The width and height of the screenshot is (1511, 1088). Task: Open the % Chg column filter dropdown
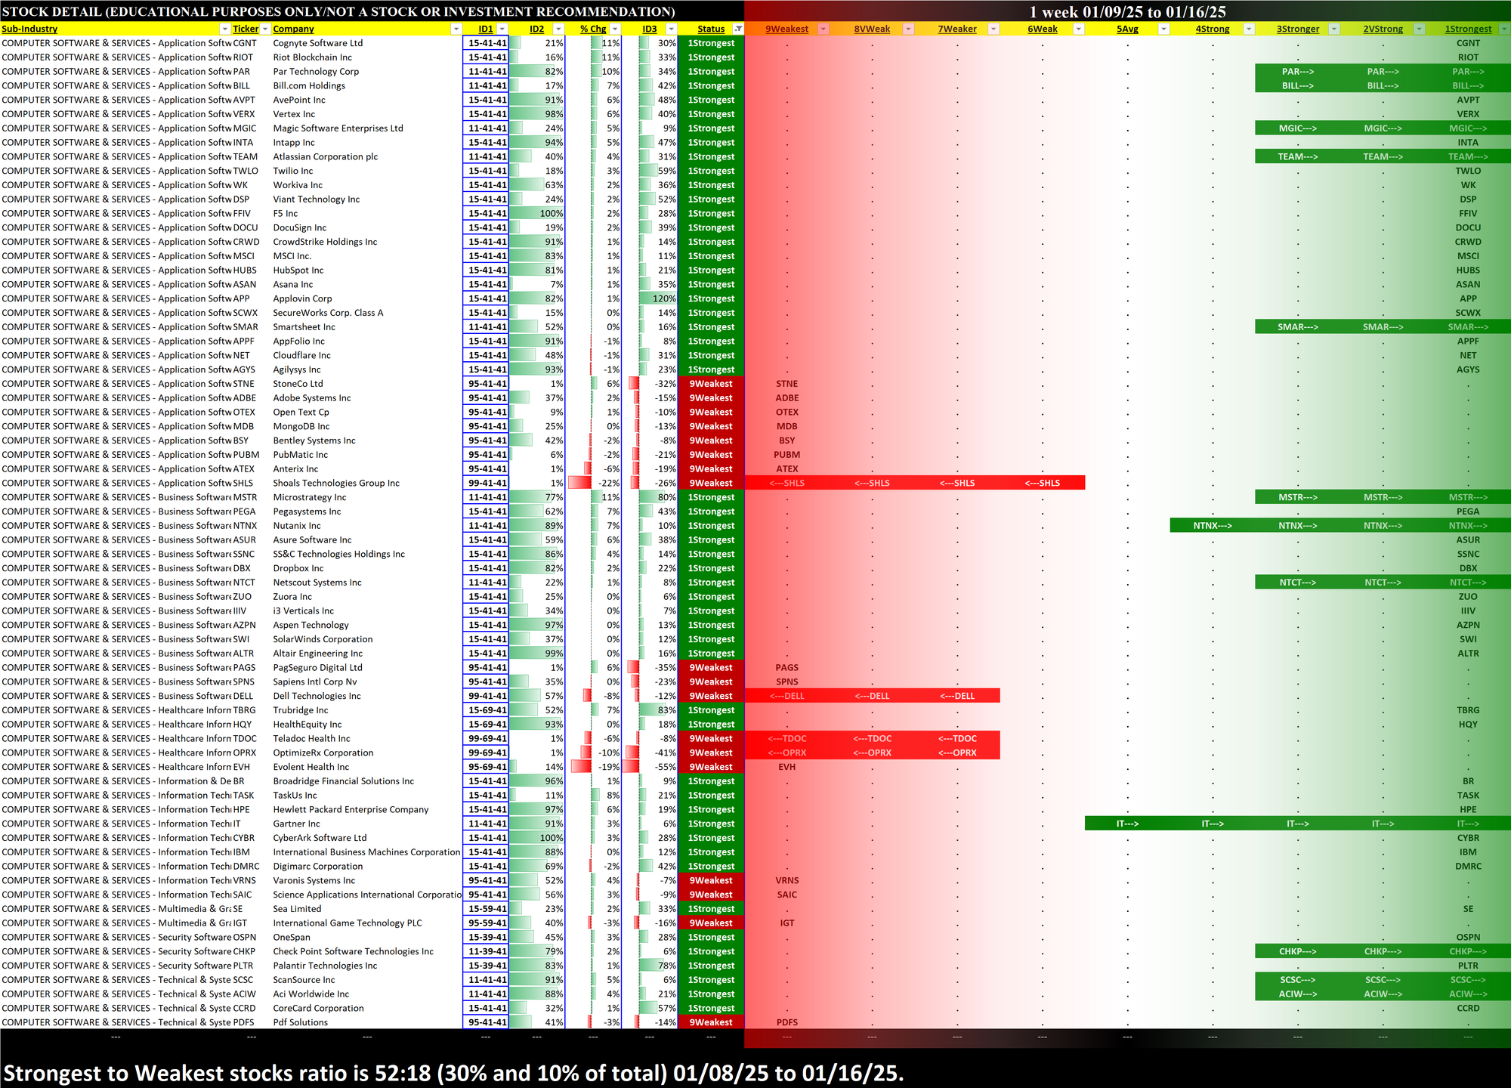(x=615, y=29)
